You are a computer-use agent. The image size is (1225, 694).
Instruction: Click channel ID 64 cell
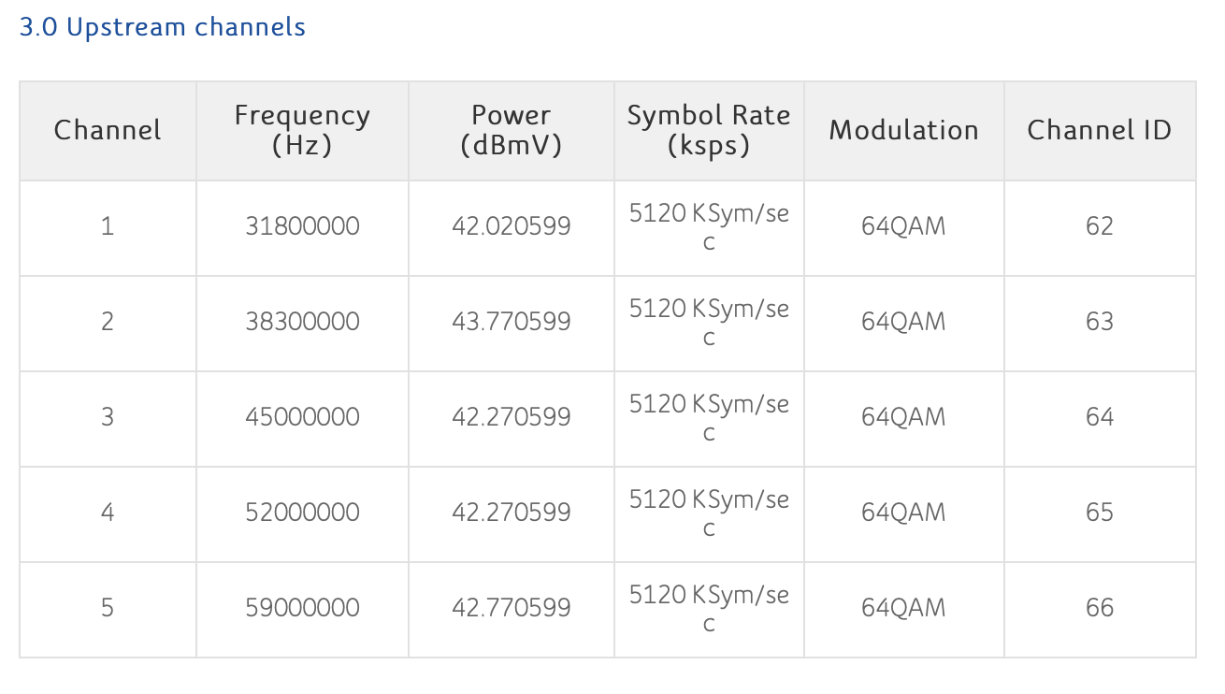(x=1100, y=417)
